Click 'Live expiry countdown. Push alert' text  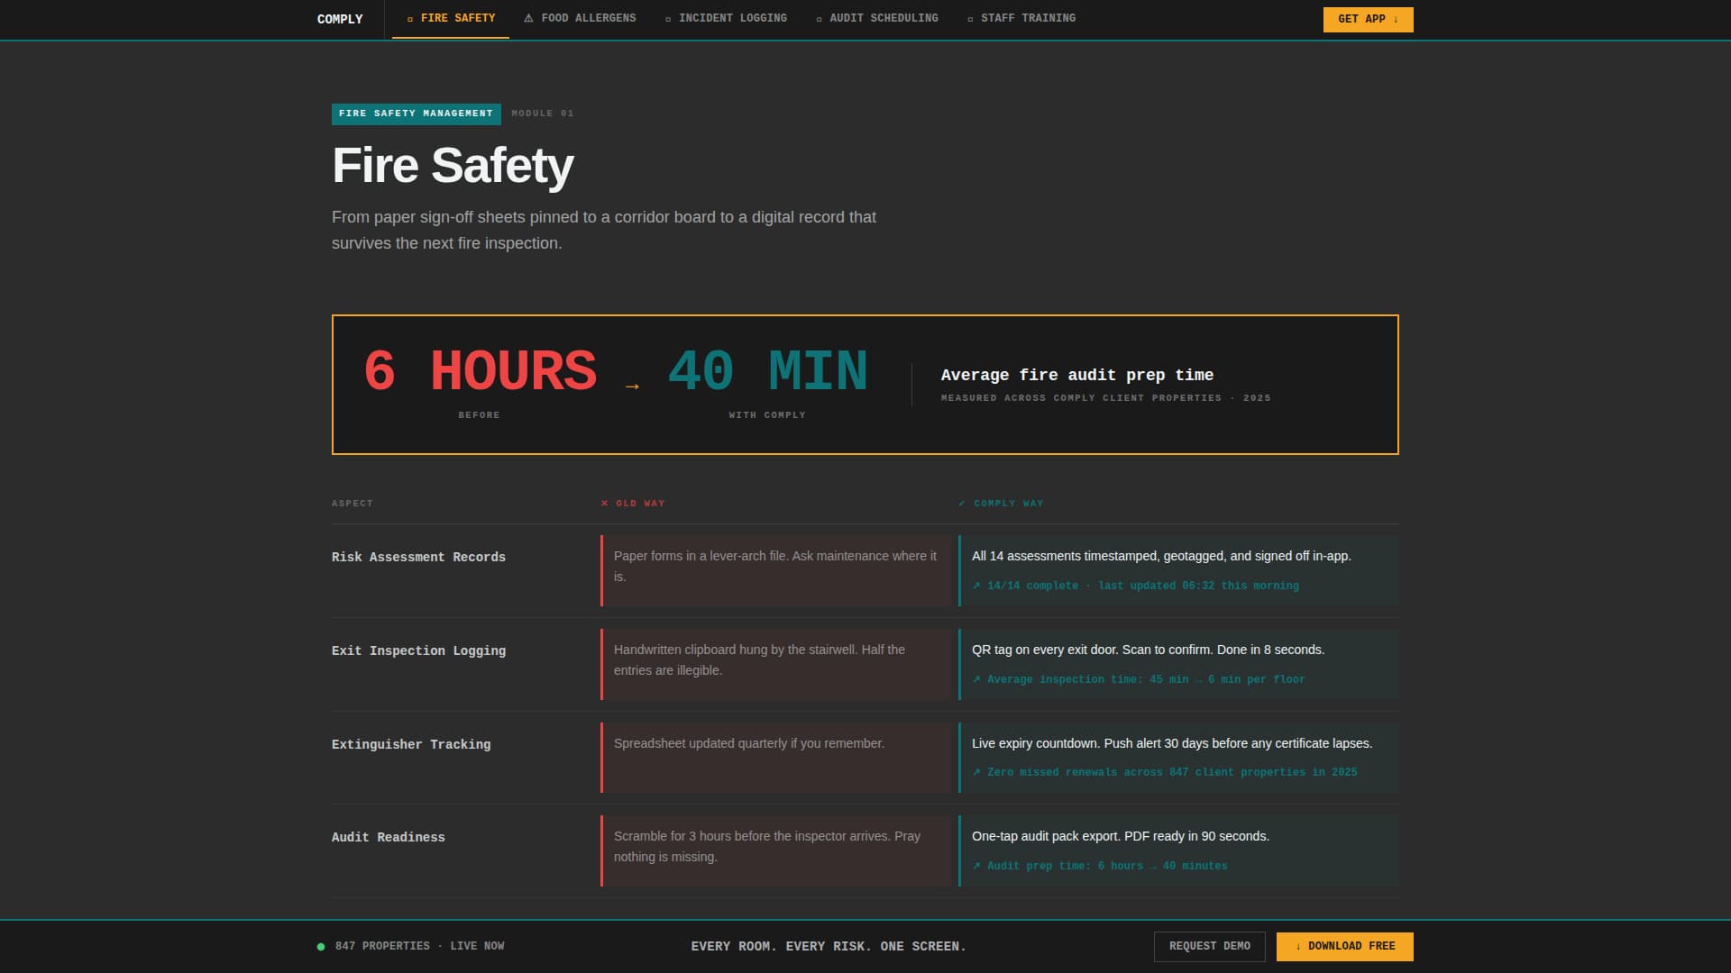1172,743
